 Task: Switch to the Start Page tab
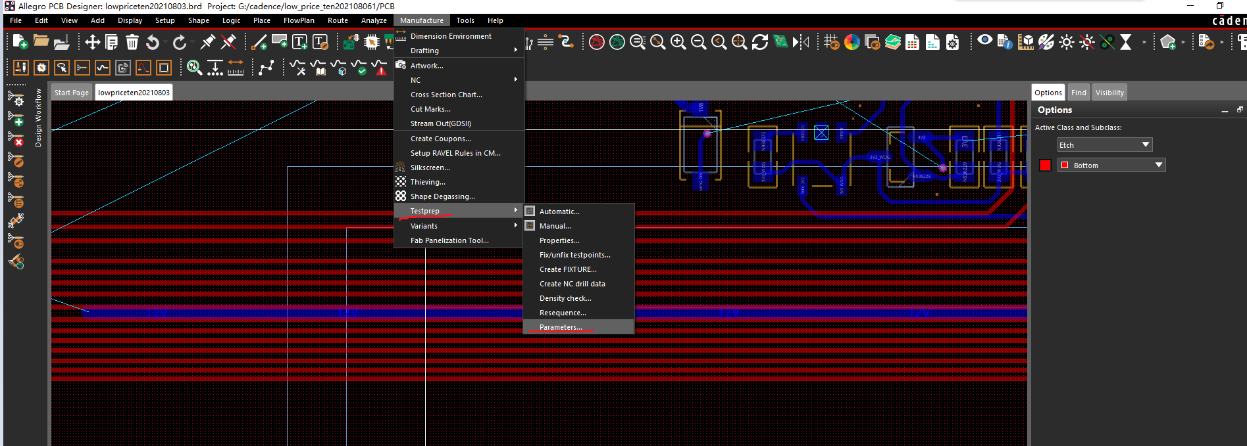click(x=72, y=93)
